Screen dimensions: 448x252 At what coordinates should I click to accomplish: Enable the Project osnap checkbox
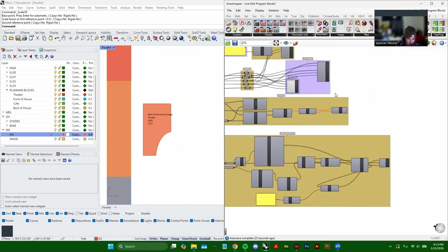click(123, 213)
